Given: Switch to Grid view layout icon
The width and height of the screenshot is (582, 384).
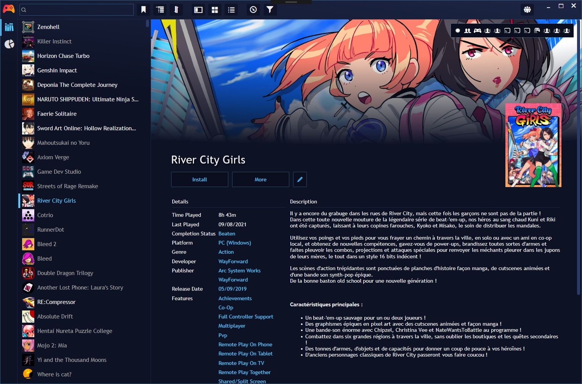Looking at the screenshot, I should (215, 10).
